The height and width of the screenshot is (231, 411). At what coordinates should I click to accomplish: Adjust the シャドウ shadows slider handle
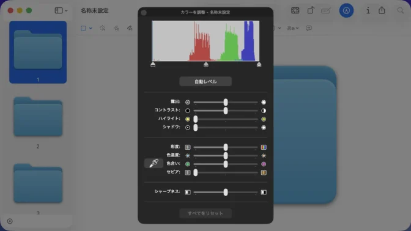pos(195,128)
